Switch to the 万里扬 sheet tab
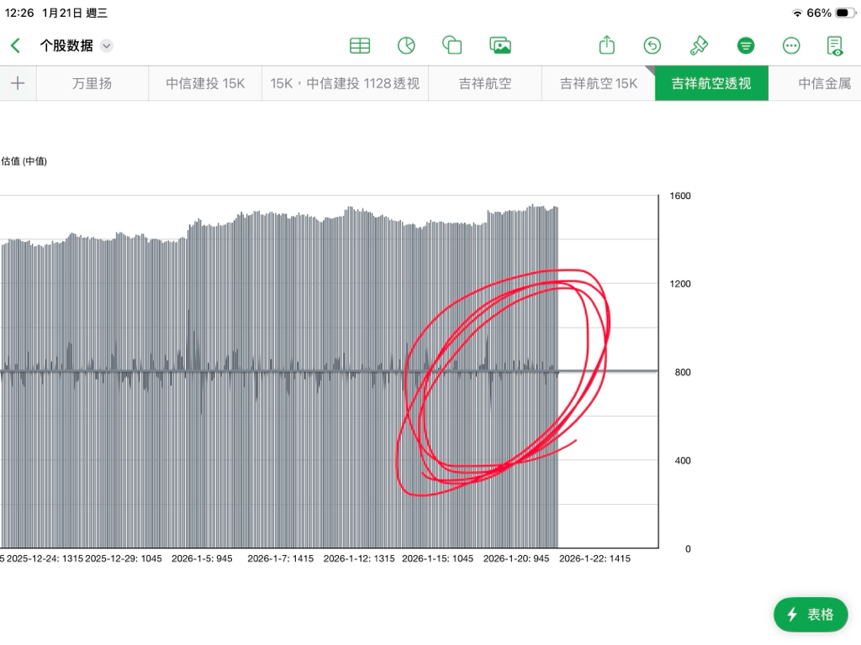Screen dimensions: 861x645 click(92, 83)
